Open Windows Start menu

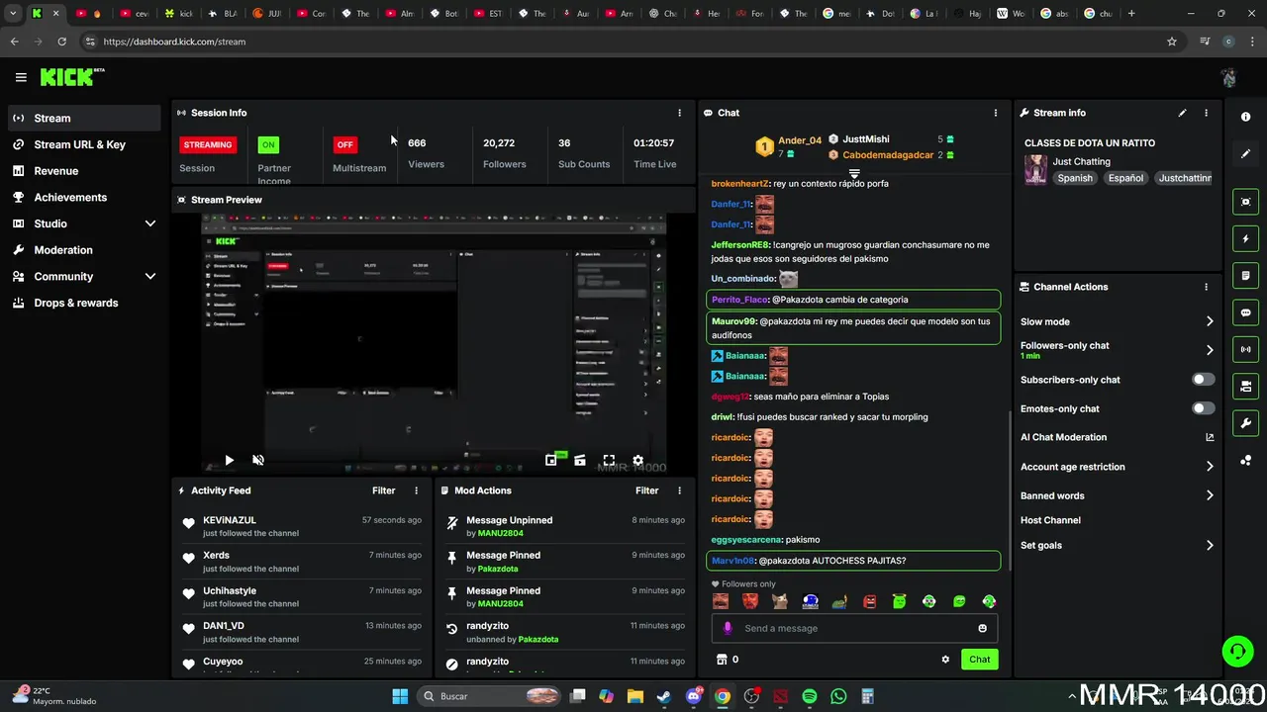400,696
